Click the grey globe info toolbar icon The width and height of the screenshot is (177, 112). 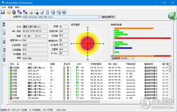click(x=58, y=12)
